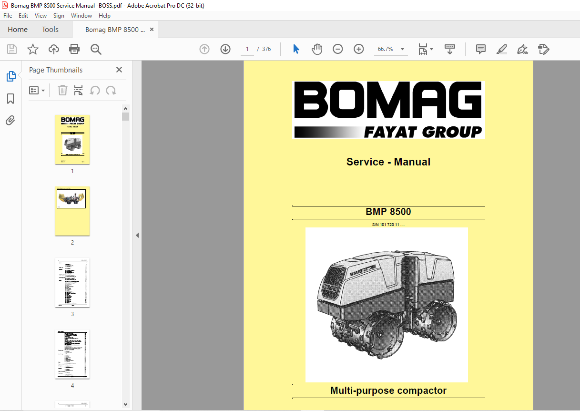Open the Window menu
Image resolution: width=580 pixels, height=411 pixels.
[x=81, y=16]
